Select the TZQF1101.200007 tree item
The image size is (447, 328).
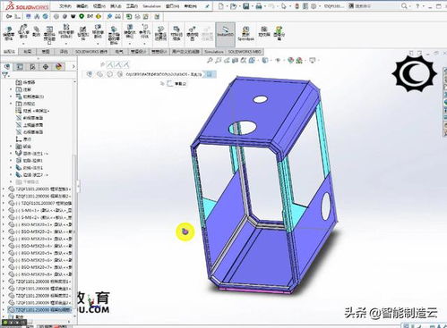[x=39, y=203]
